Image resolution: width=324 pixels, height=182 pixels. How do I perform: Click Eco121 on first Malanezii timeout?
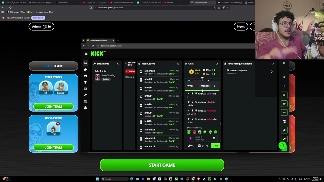point(172,74)
